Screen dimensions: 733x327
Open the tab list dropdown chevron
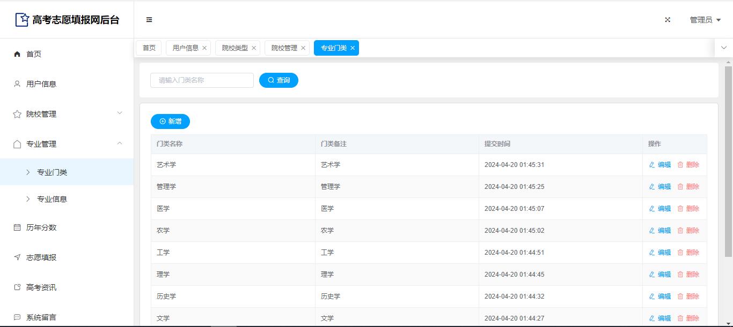click(x=723, y=48)
